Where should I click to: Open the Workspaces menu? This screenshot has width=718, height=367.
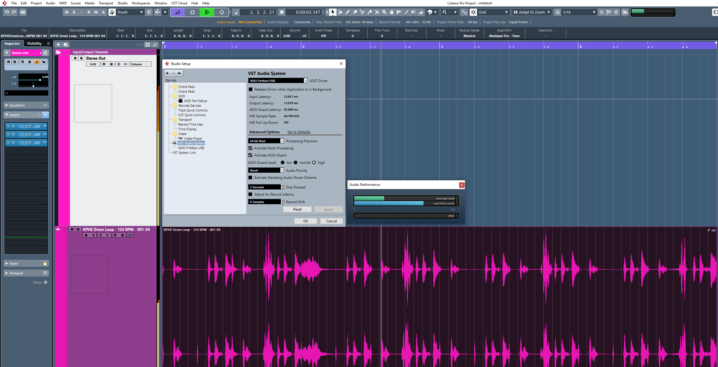(x=141, y=3)
